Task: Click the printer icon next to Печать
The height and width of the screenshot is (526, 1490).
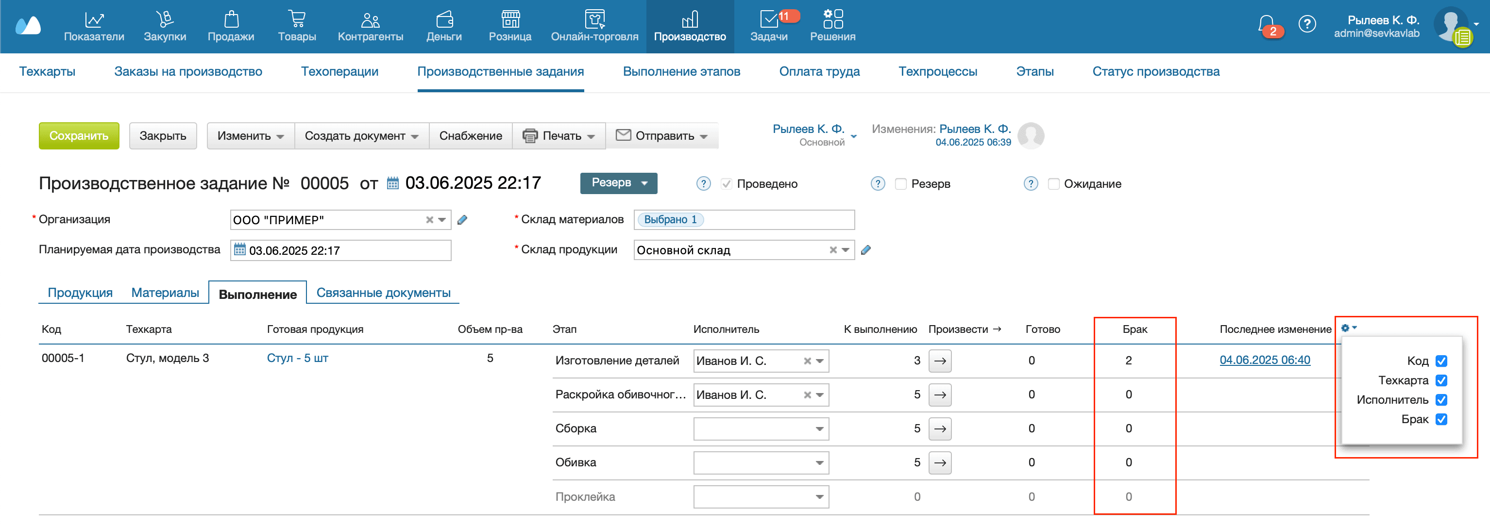Action: pyautogui.click(x=530, y=136)
